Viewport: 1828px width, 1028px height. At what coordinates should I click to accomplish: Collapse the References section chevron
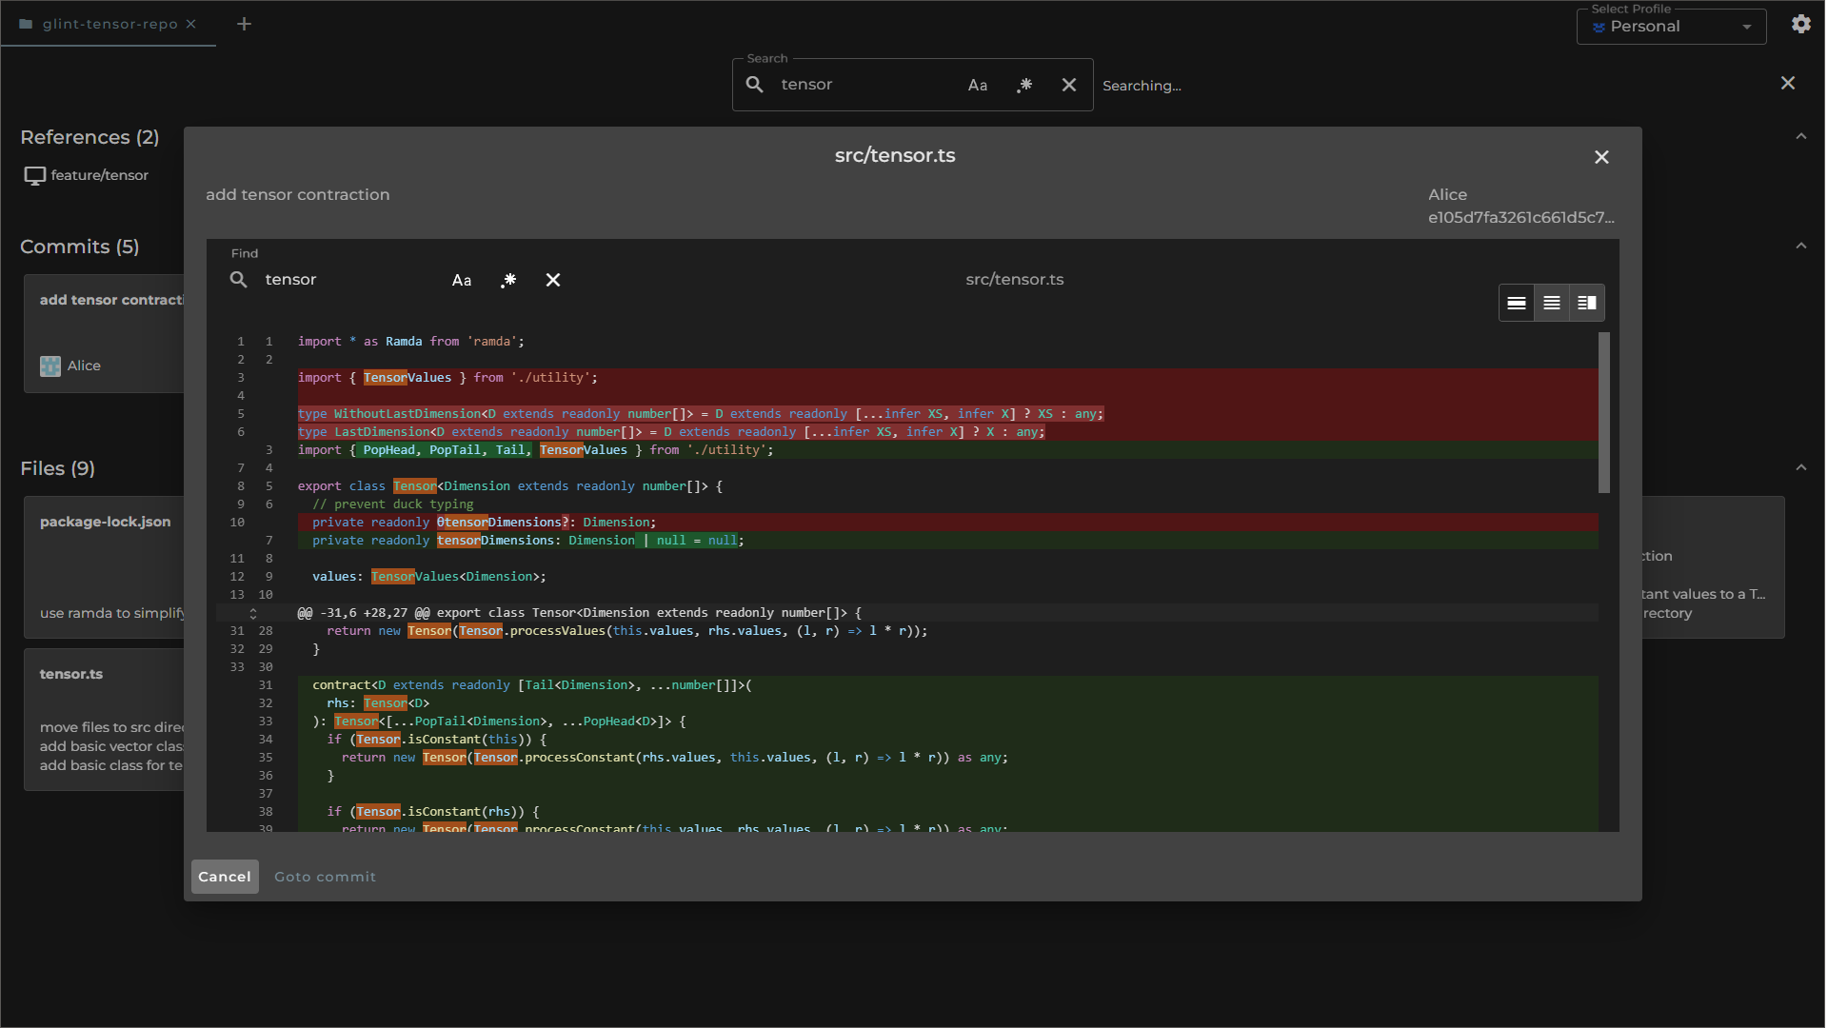point(1801,137)
